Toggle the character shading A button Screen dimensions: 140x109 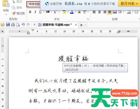tap(79, 12)
